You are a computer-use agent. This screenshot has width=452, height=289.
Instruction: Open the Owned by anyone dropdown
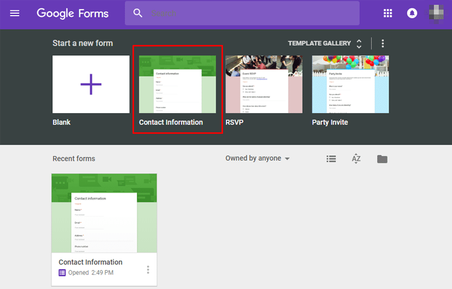tap(257, 158)
